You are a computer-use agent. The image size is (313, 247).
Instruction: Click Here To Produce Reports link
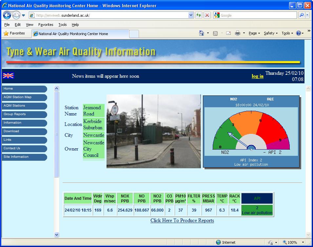(x=182, y=220)
